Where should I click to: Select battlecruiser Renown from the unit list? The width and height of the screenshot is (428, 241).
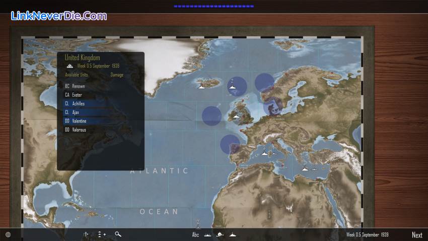coord(78,86)
